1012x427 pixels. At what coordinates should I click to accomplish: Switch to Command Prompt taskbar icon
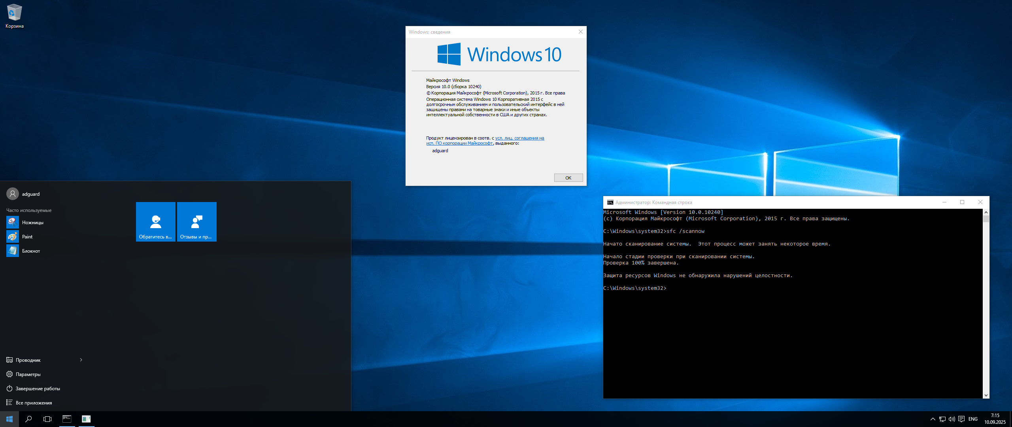point(67,419)
